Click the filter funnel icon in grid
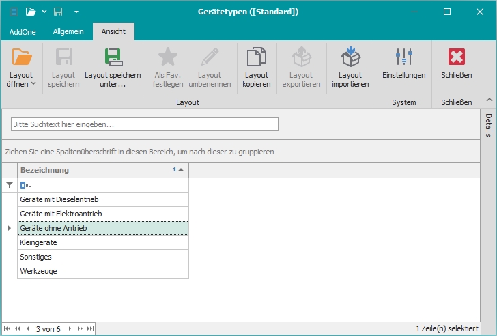 [9, 185]
